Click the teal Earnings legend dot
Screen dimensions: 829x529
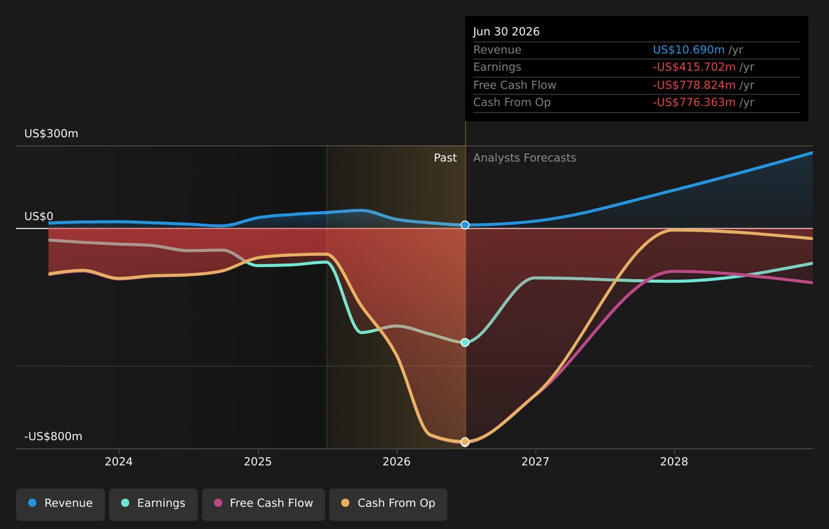[x=125, y=503]
